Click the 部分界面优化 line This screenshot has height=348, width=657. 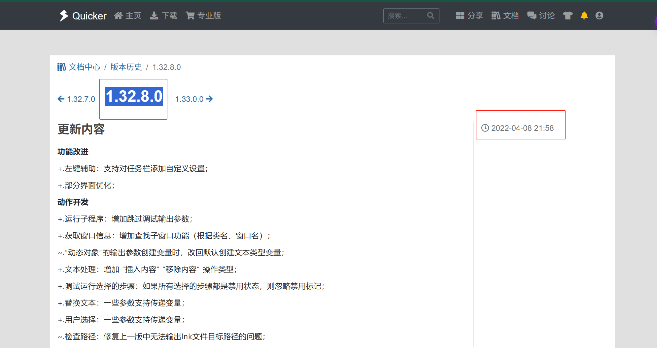pos(86,186)
